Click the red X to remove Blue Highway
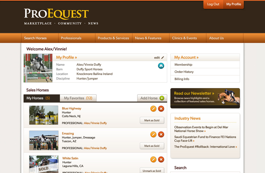Image resolution: width=265 pixels, height=173 pixels. point(161,109)
